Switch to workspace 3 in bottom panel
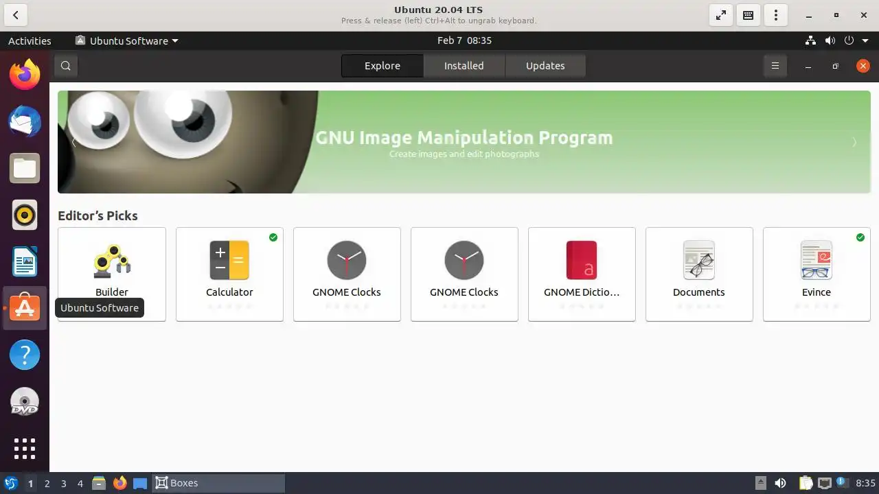 (x=64, y=483)
